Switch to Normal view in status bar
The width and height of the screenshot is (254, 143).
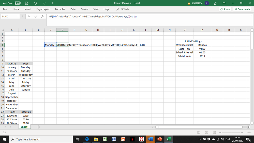pos(199,133)
